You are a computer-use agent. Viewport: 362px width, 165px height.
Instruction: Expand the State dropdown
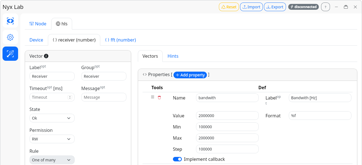click(x=52, y=118)
